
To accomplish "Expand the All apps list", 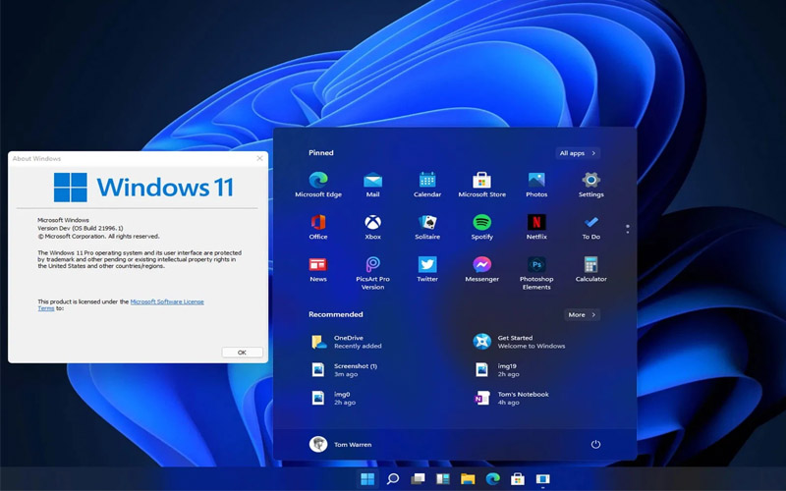I will (x=578, y=153).
